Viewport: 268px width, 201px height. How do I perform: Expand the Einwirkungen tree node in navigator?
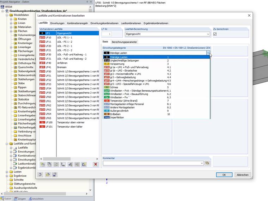[x=11, y=152]
